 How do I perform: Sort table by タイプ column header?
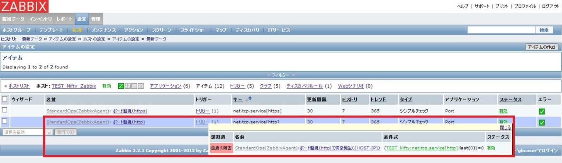[x=406, y=99]
